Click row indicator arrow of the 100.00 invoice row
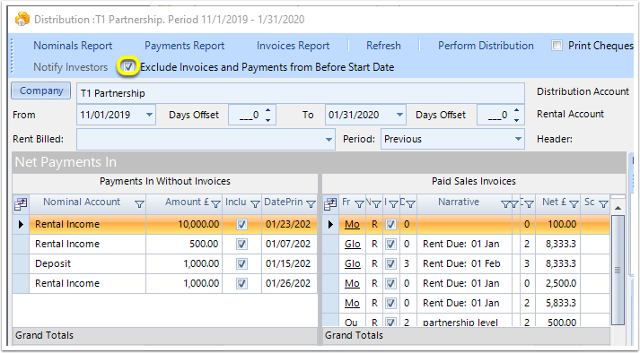The height and width of the screenshot is (353, 640). click(330, 224)
